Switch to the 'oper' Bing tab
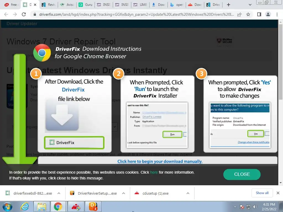The image size is (283, 212). click(177, 5)
